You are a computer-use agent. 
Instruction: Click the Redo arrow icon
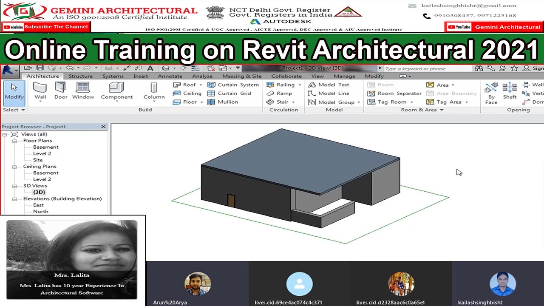click(87, 68)
